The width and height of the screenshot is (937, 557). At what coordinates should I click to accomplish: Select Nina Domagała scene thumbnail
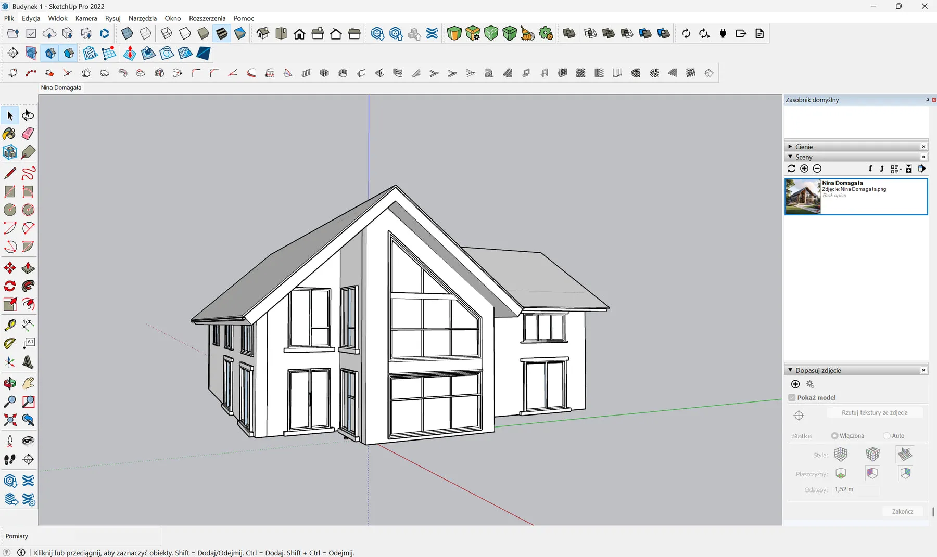point(803,197)
